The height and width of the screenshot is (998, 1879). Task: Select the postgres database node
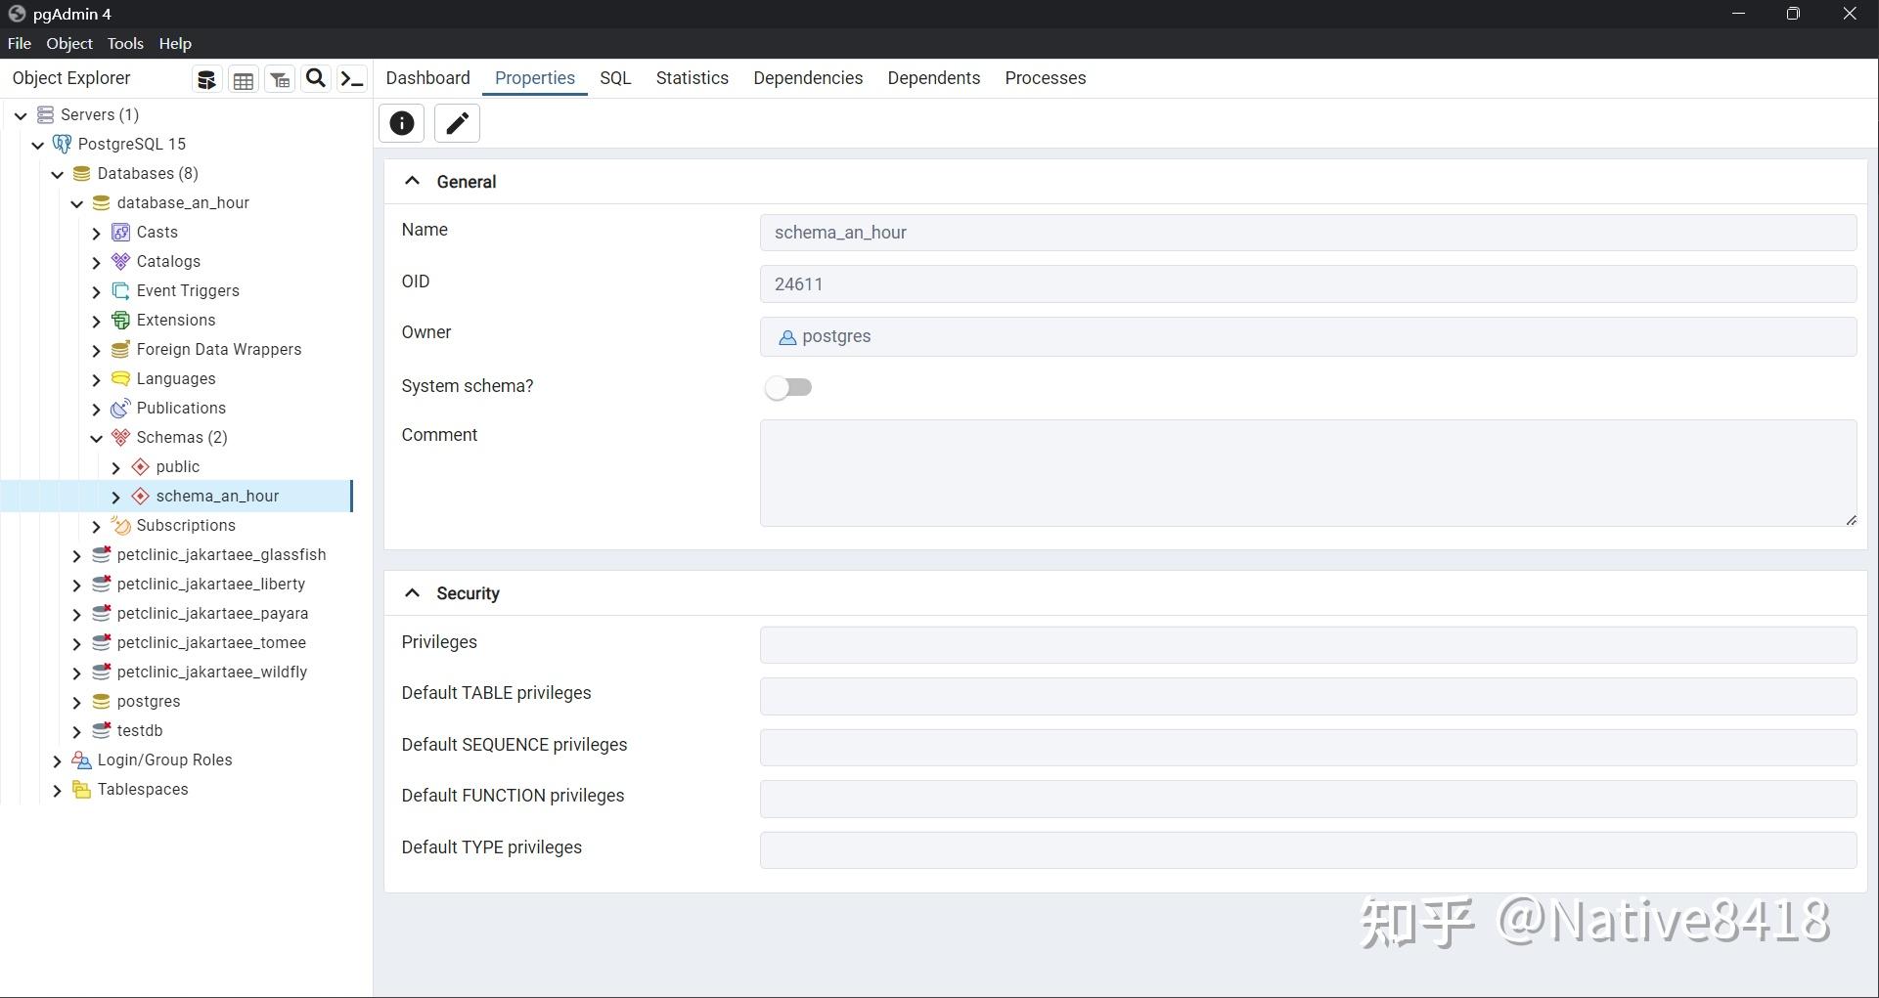click(x=148, y=701)
